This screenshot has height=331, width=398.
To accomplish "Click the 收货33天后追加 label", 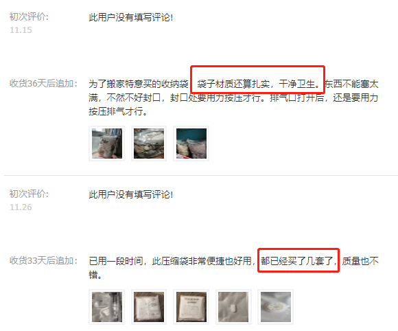I will tap(43, 261).
